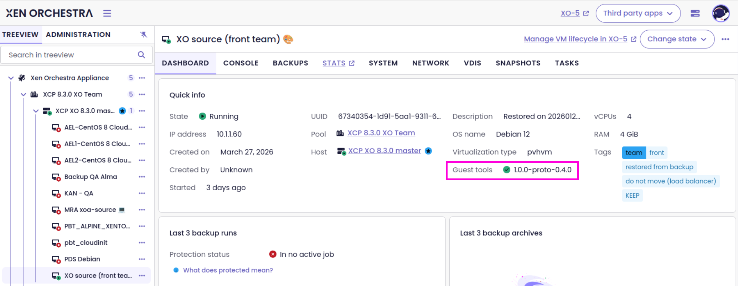
Task: Open options for XCP XO 8.3.0 master row
Action: point(142,111)
